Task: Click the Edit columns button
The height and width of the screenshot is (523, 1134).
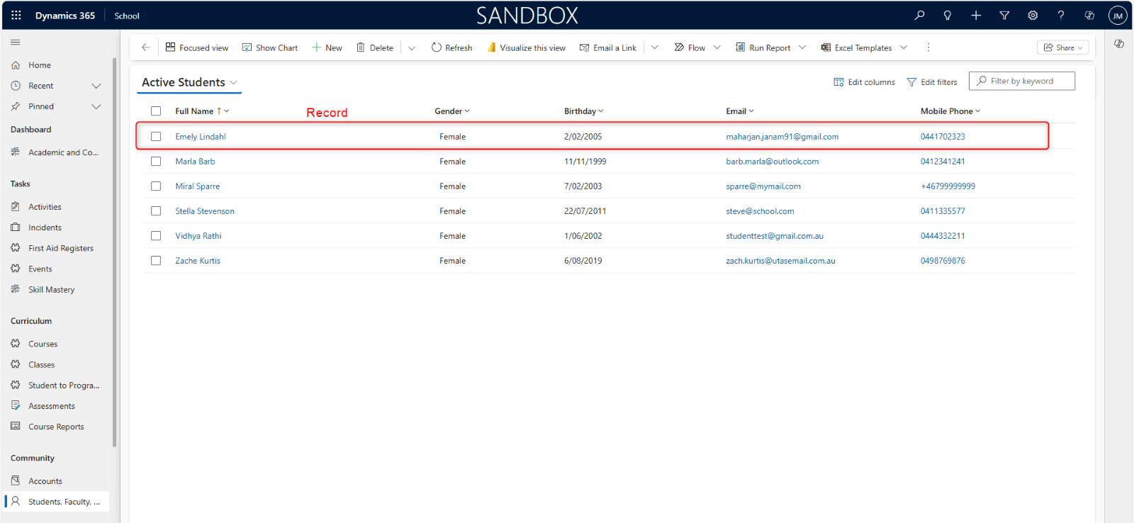Action: click(x=864, y=82)
